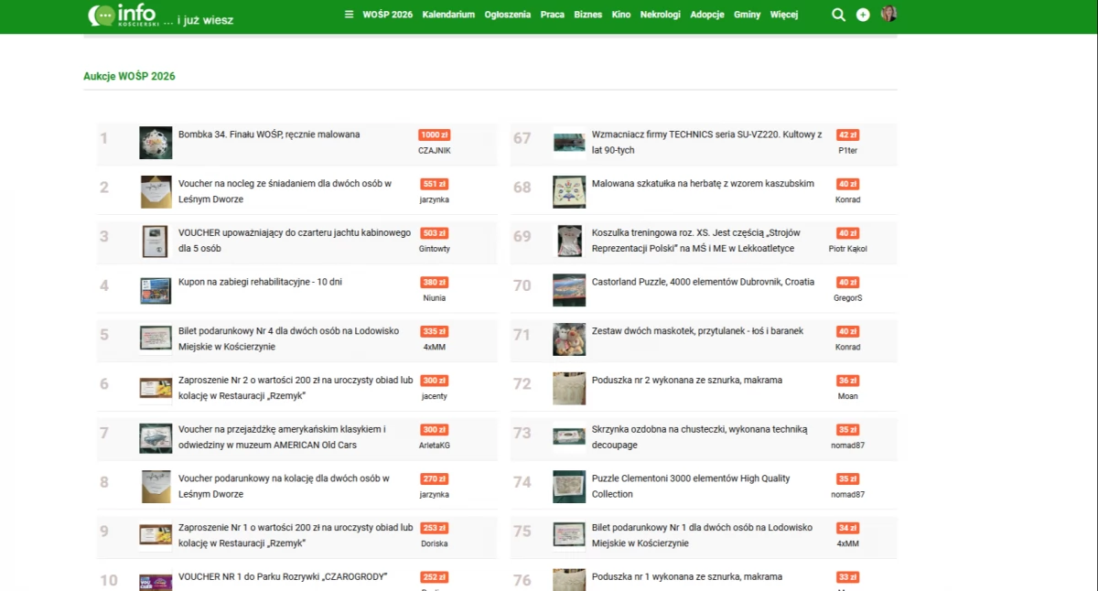Open Adopcje menu item
Screen dimensions: 1098x591
coord(707,15)
